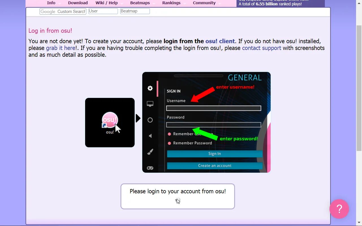This screenshot has height=226, width=362.
Task: Click the Log in from osu! heading
Action: pyautogui.click(x=50, y=31)
